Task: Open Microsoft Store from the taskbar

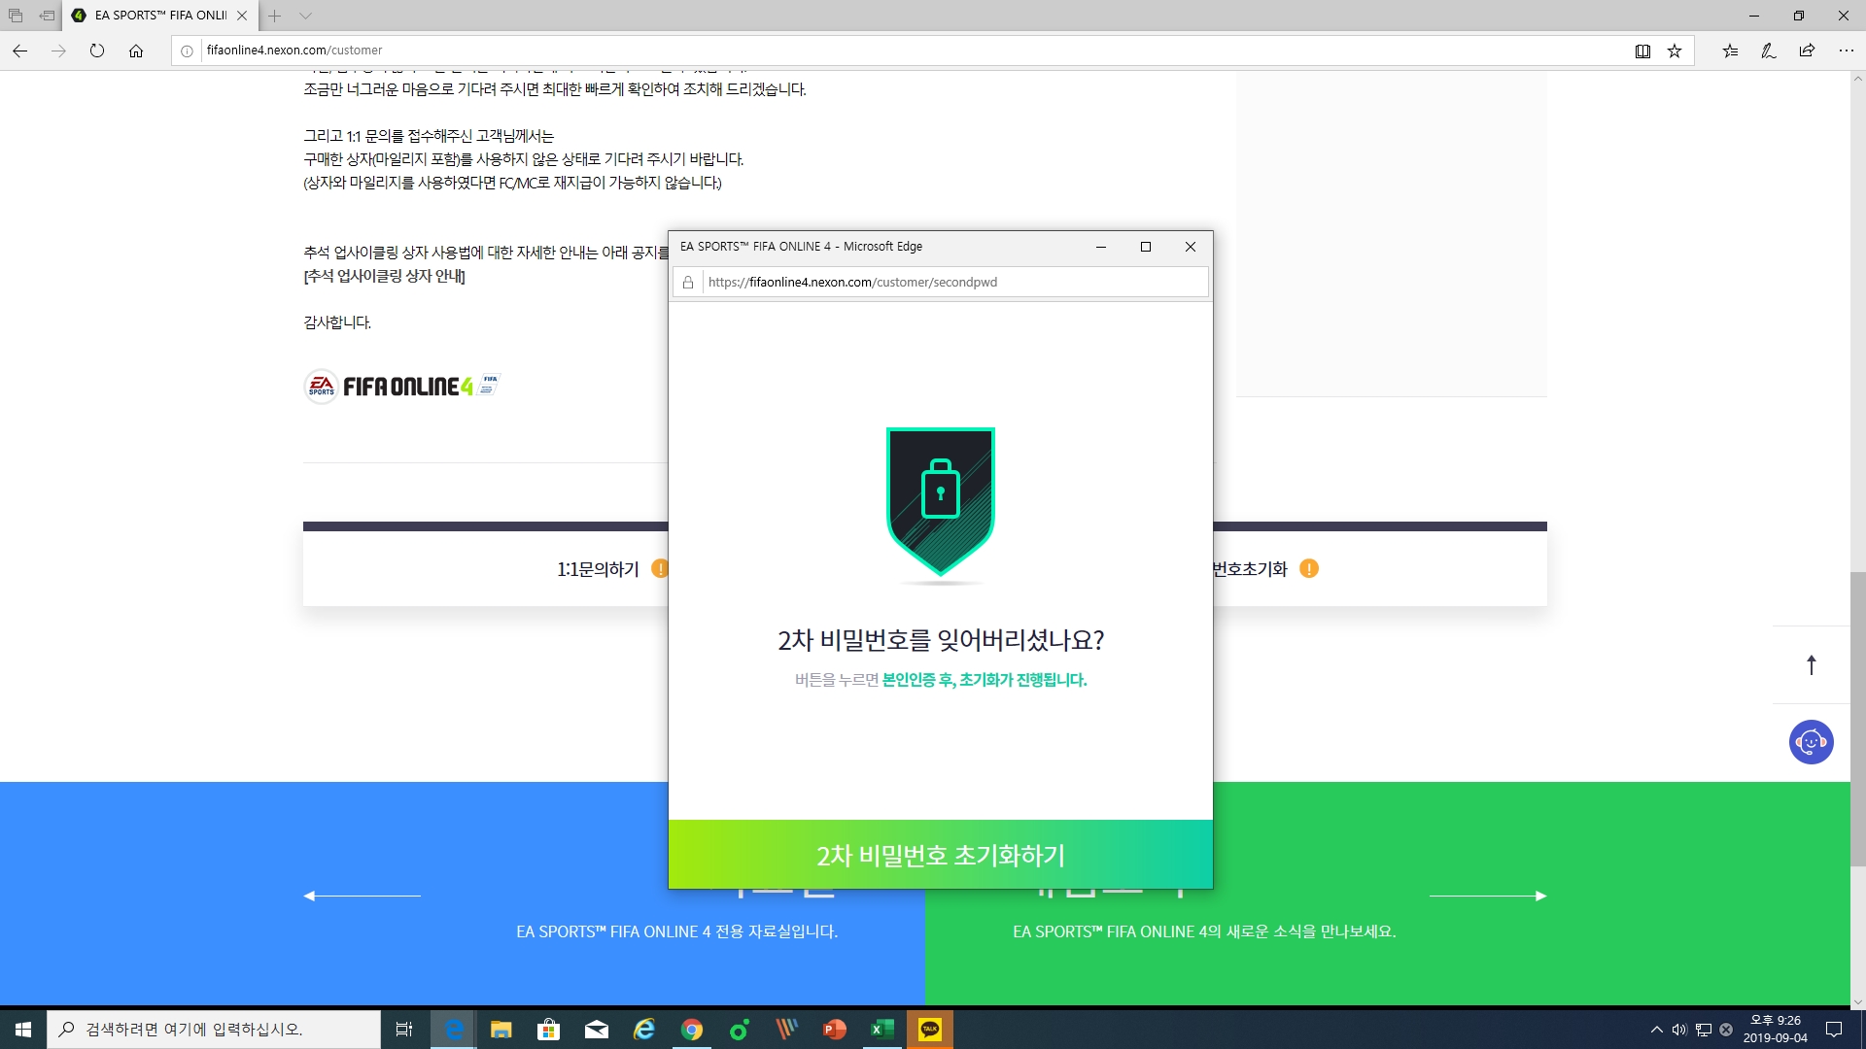Action: (x=548, y=1030)
